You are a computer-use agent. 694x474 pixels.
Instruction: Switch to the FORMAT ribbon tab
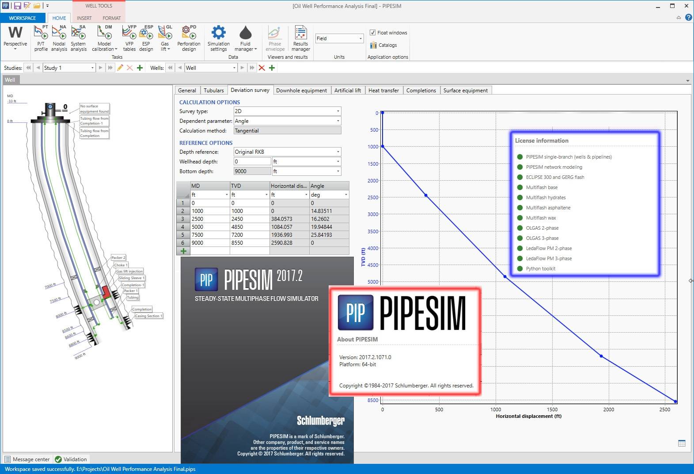click(112, 18)
